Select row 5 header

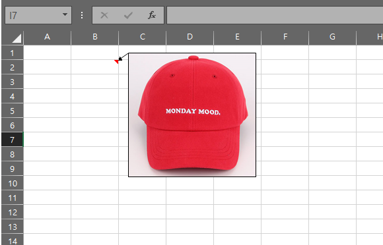point(12,111)
